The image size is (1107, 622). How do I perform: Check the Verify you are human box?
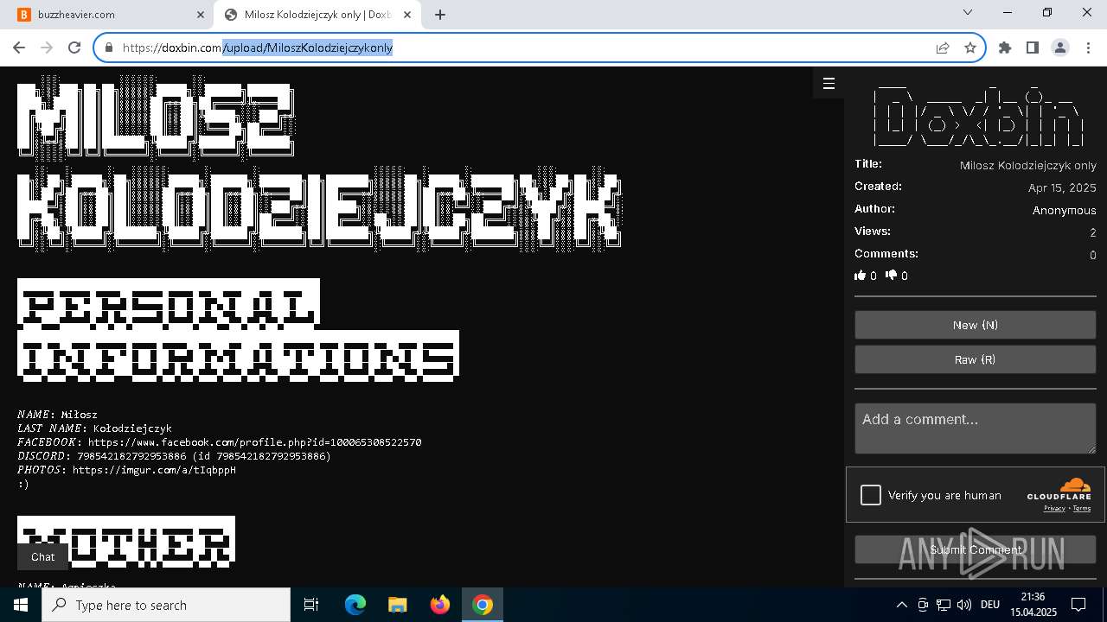pyautogui.click(x=871, y=495)
